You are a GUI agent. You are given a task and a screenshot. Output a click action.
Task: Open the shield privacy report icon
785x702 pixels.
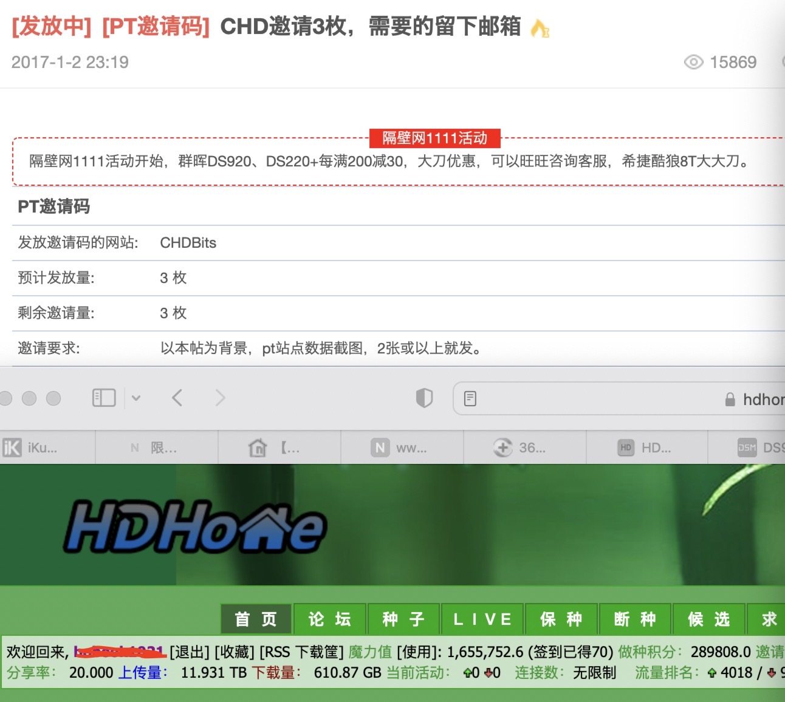[424, 398]
